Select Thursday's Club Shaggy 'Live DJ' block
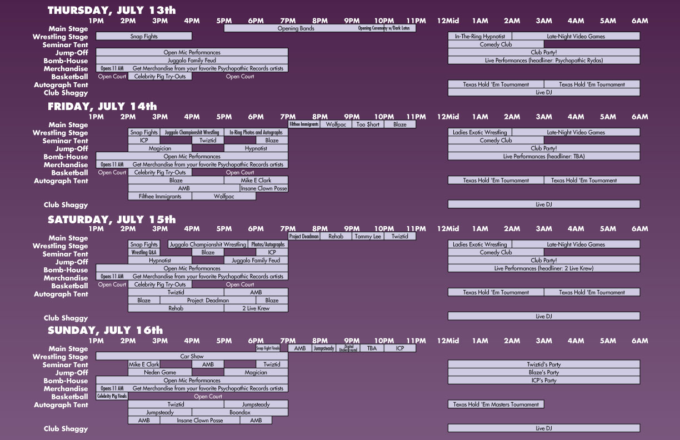Screen dimensions: 680x440 544,92
